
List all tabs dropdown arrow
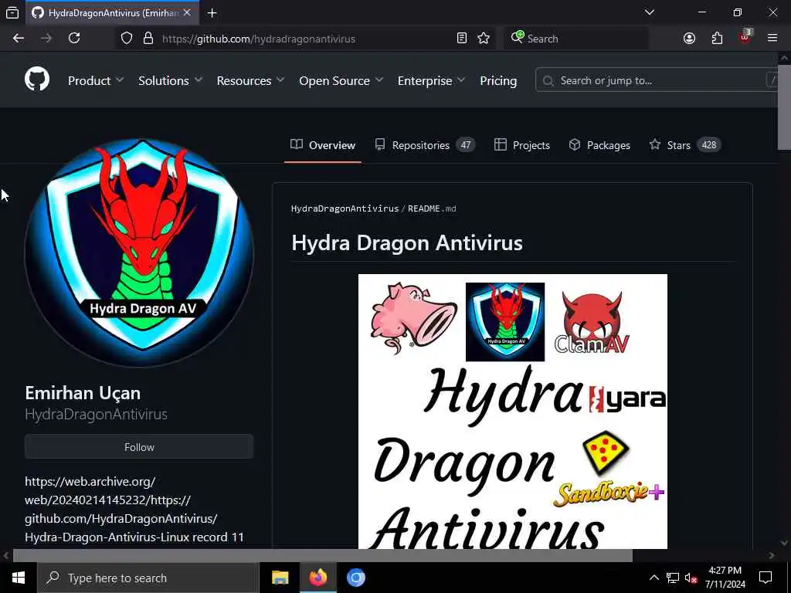click(649, 12)
